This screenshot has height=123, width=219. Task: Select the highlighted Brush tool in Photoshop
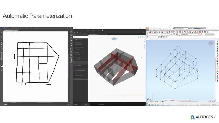coord(2,42)
